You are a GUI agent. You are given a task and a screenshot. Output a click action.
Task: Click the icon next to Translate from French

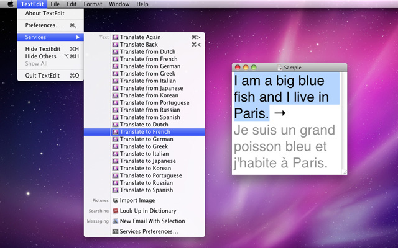pos(115,59)
